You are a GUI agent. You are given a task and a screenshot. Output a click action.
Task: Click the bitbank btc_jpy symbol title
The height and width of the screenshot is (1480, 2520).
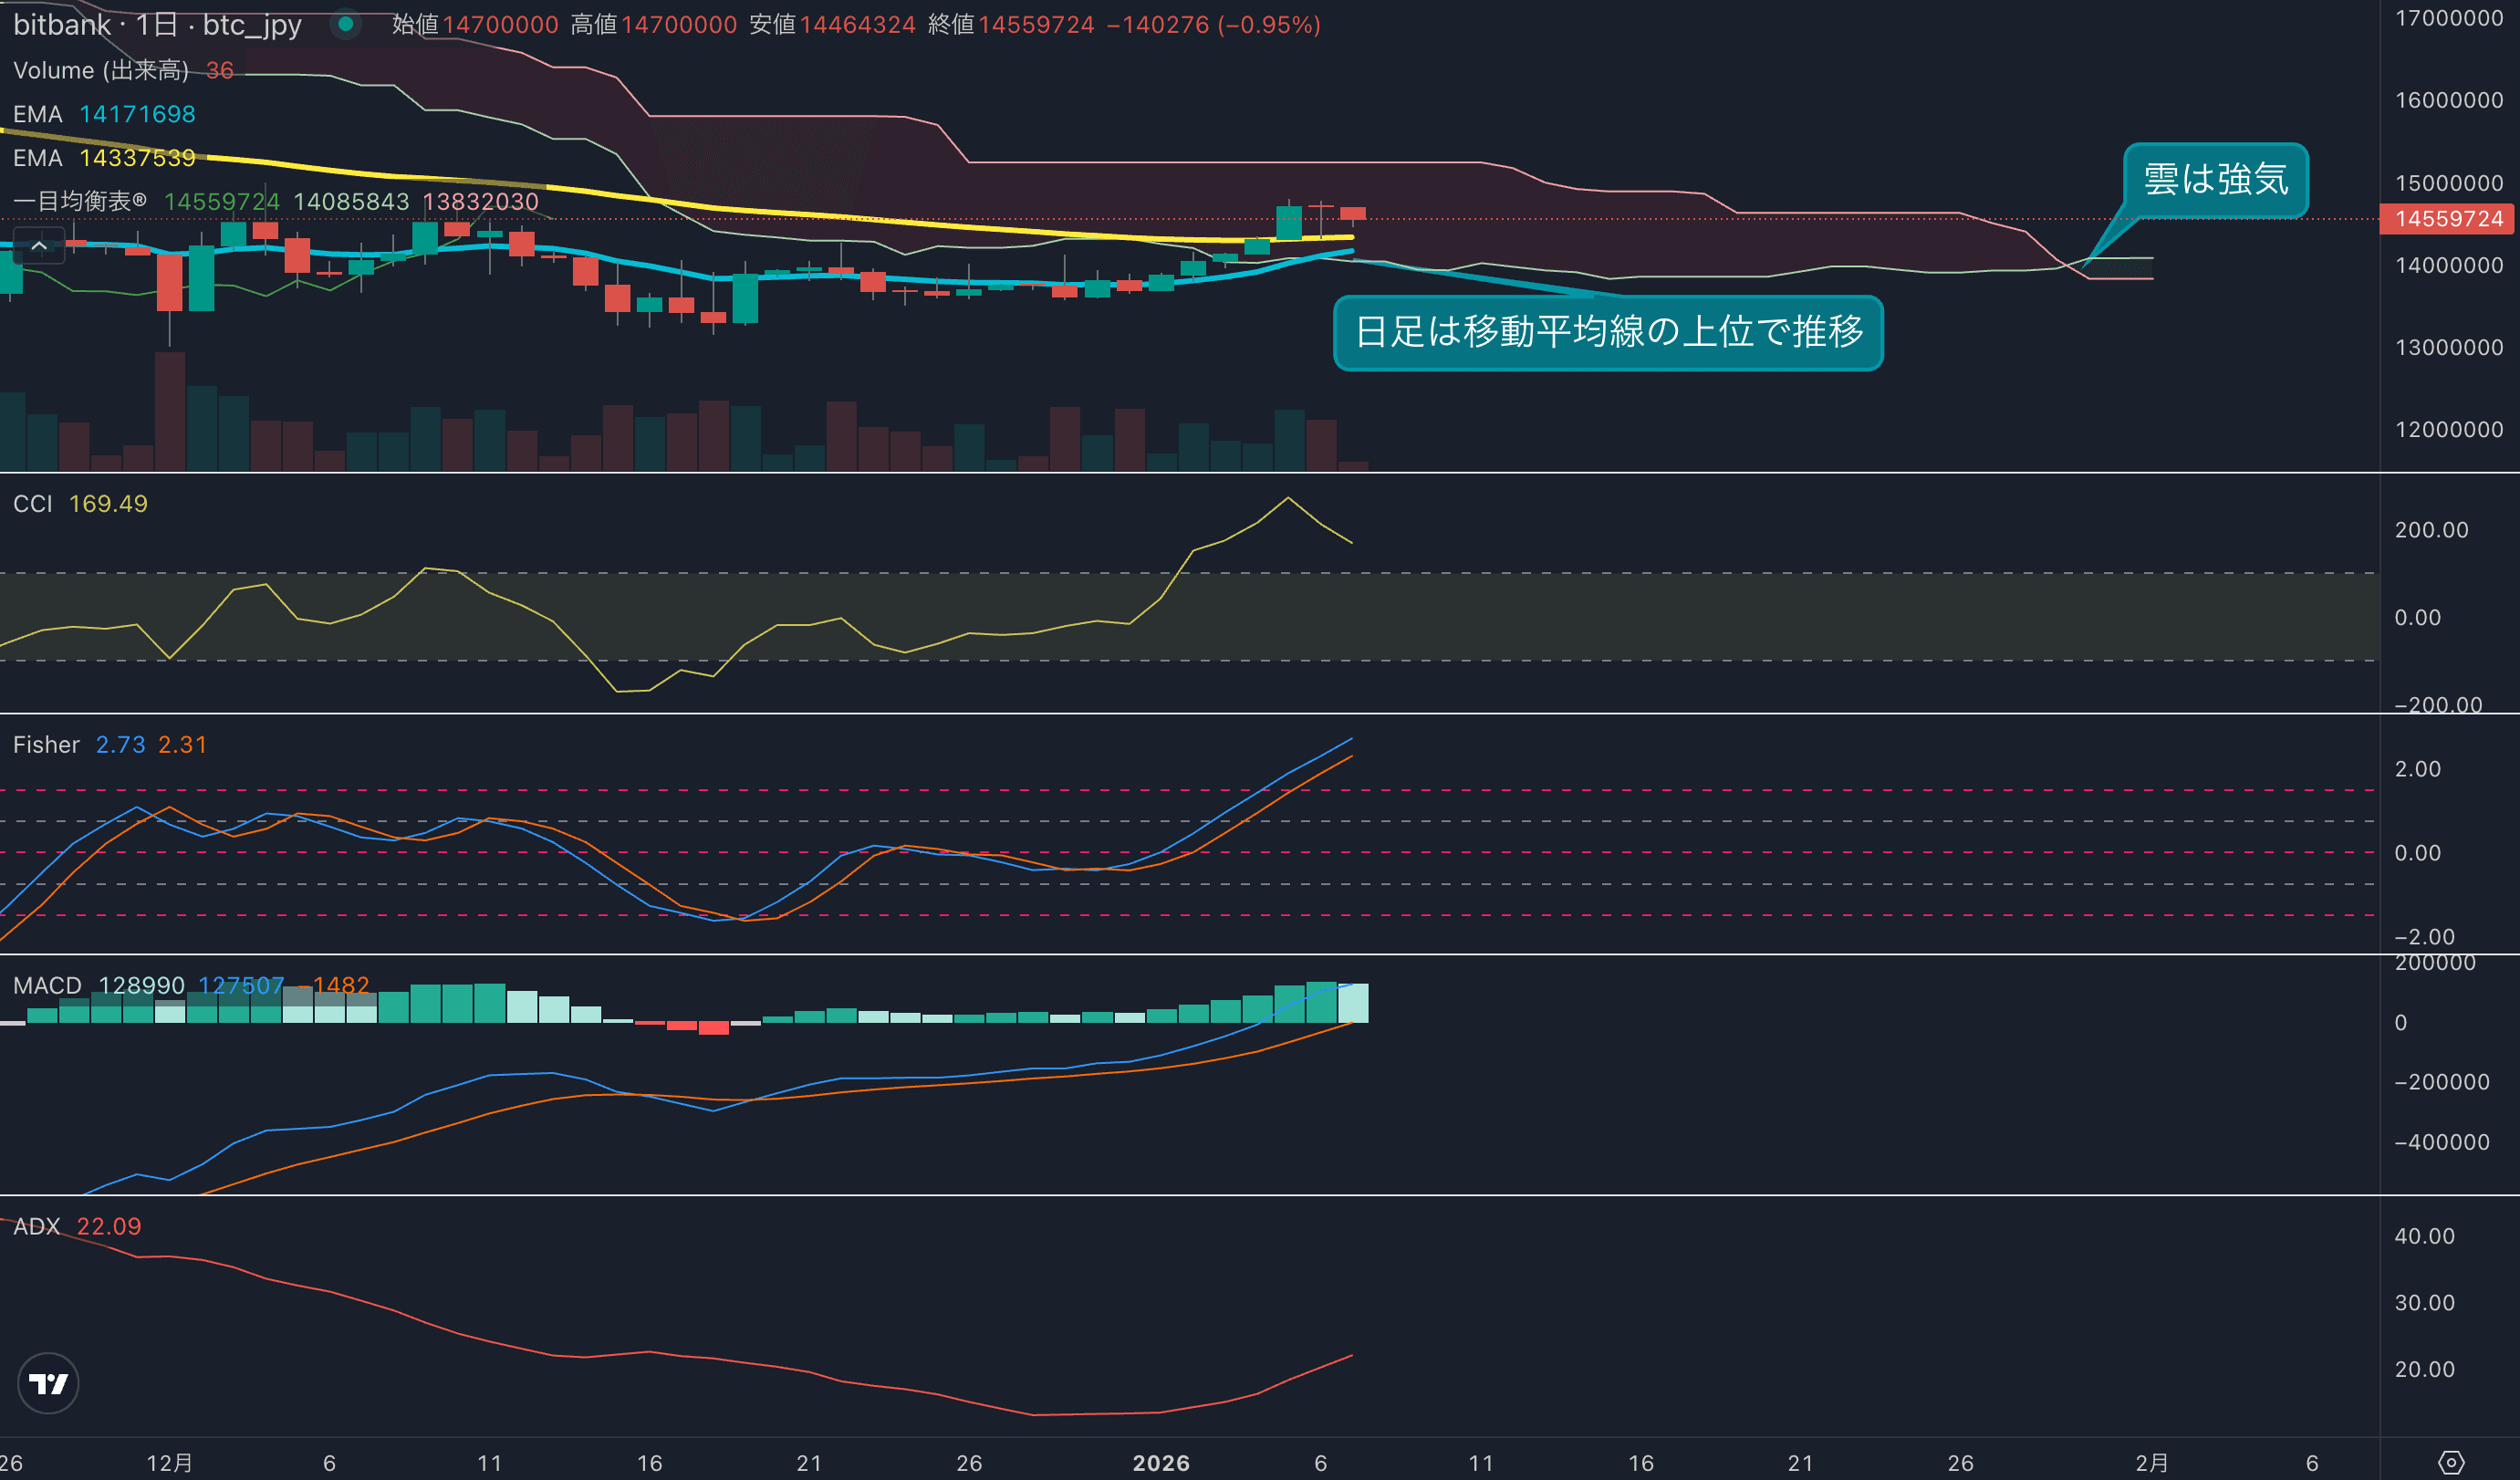[157, 25]
